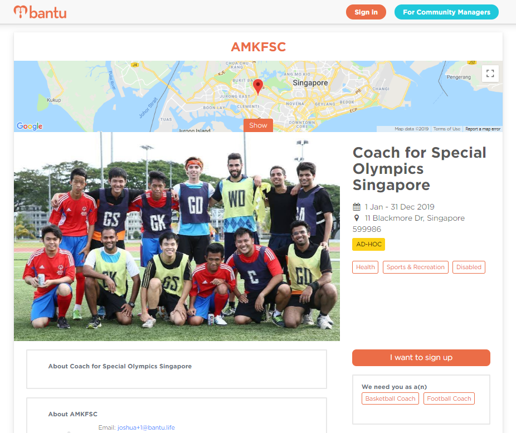Open the joshua+1@bantu.life email link
Screen dimensions: 516x433
[x=146, y=427]
